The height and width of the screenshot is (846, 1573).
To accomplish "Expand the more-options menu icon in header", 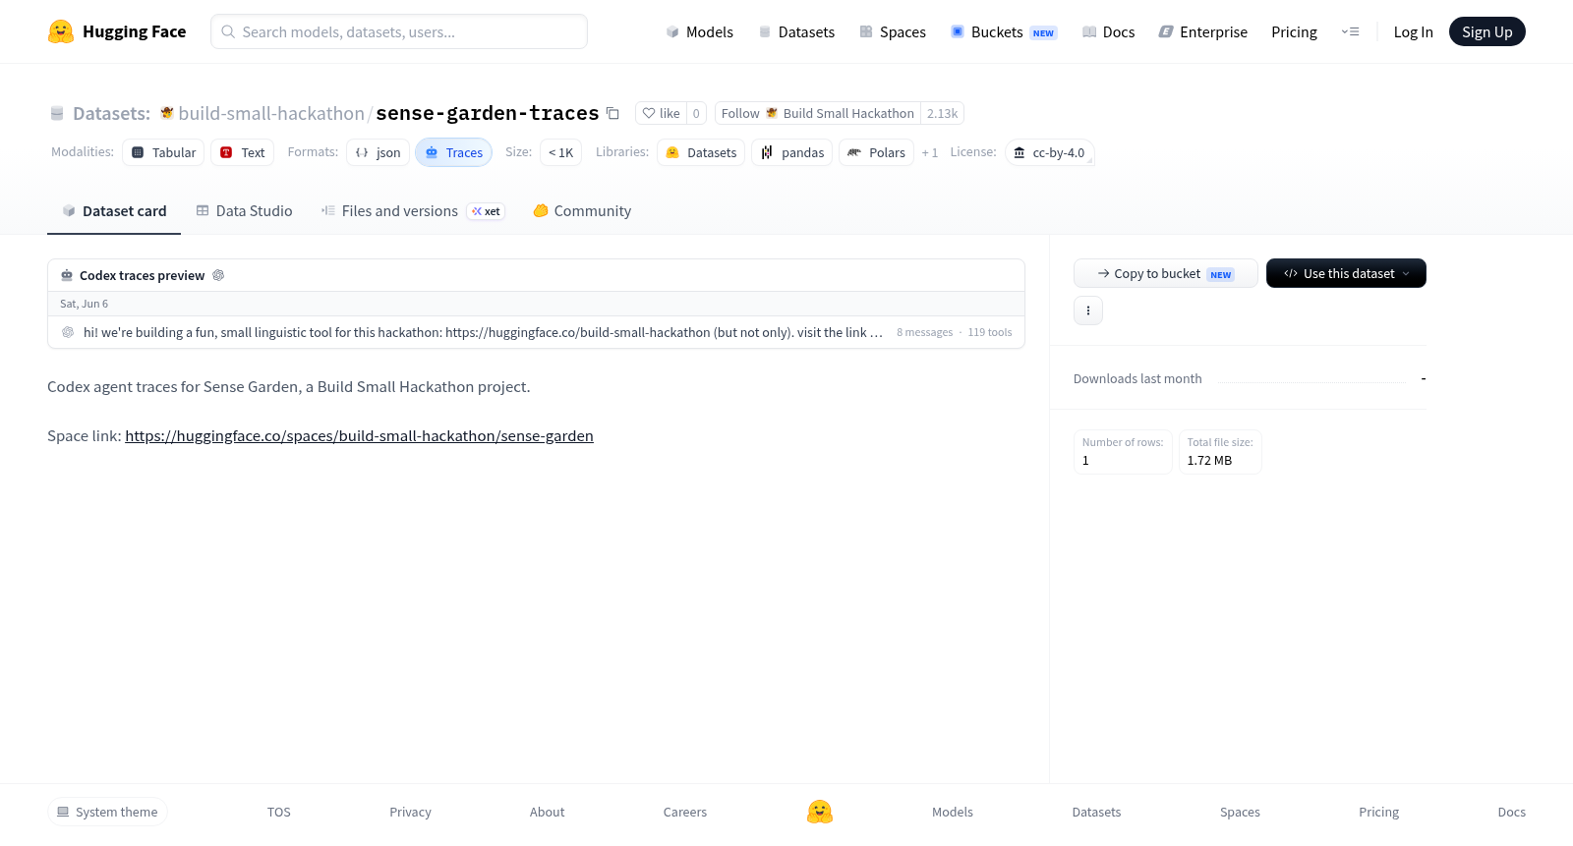I will (x=1350, y=31).
